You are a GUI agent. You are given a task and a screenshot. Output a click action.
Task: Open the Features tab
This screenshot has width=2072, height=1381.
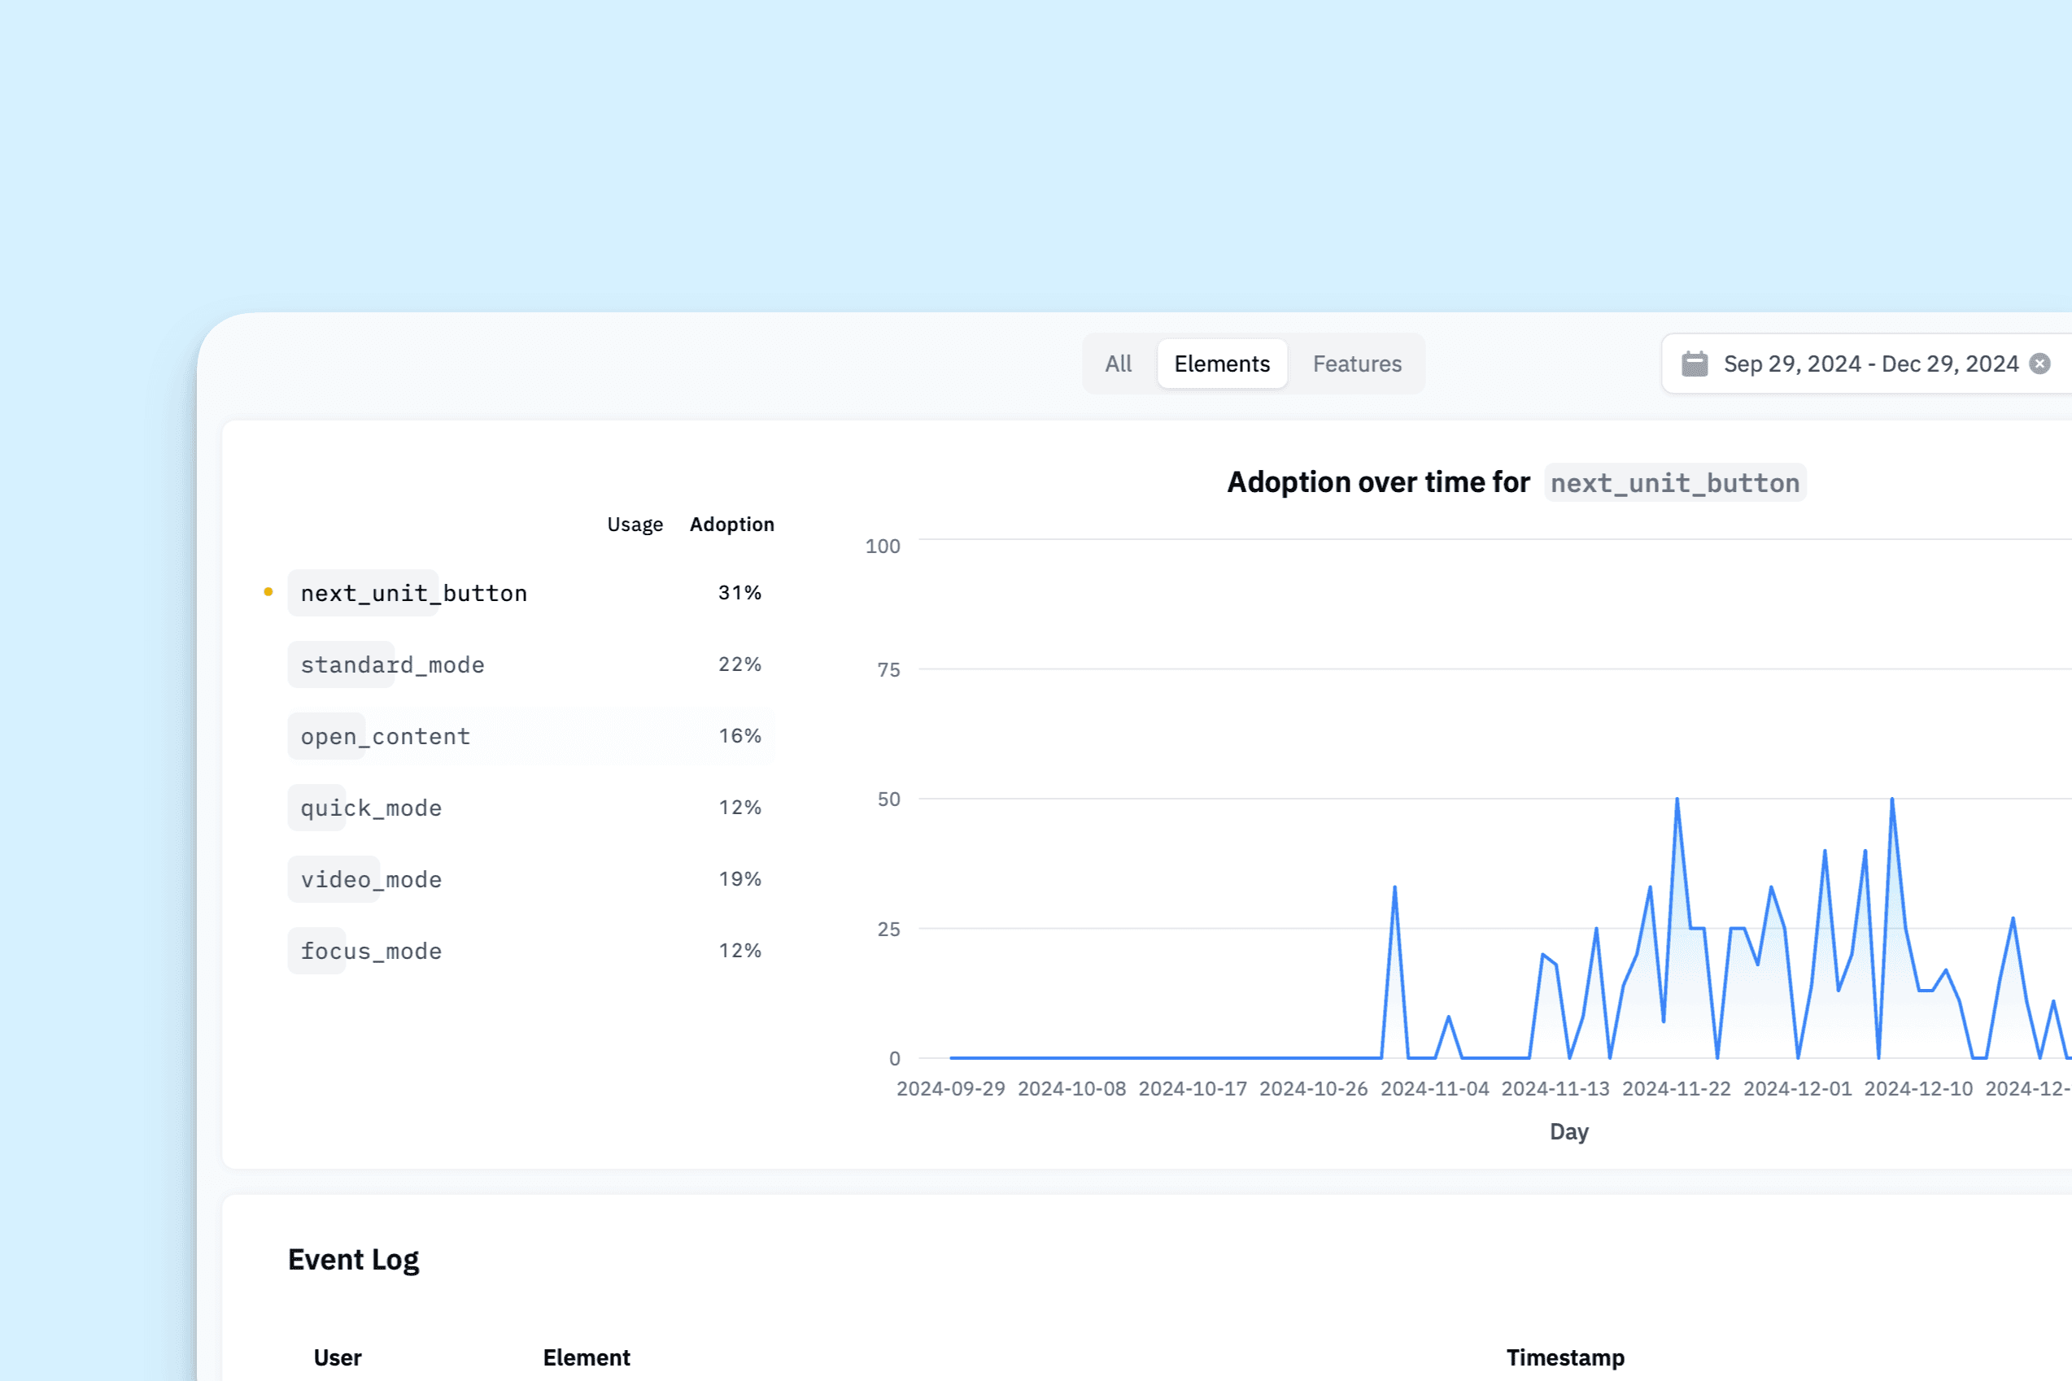pyautogui.click(x=1357, y=364)
